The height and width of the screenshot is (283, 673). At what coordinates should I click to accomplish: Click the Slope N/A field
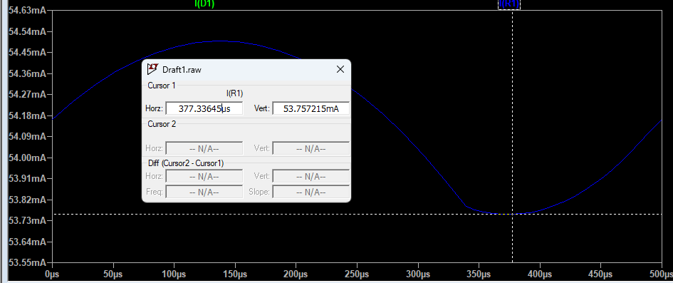click(311, 192)
